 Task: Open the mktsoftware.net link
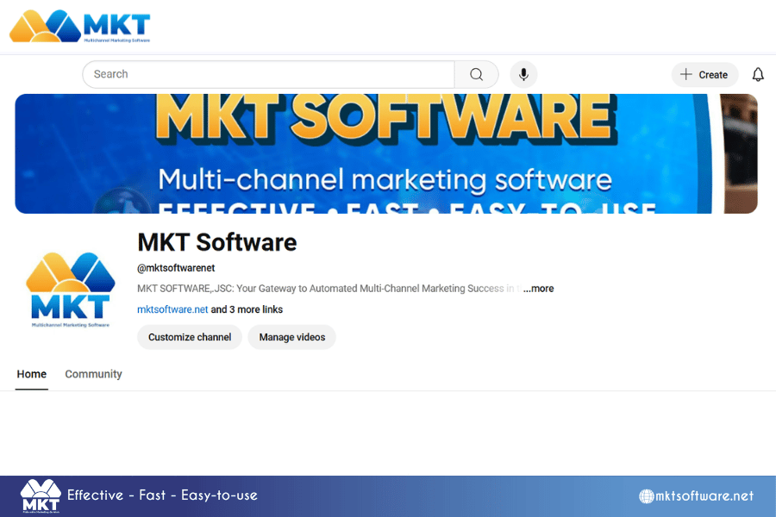(172, 309)
